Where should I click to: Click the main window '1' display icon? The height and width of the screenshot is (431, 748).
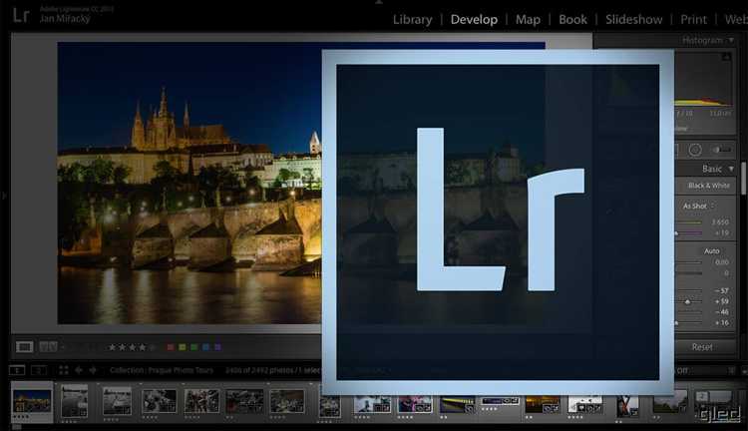click(x=17, y=370)
